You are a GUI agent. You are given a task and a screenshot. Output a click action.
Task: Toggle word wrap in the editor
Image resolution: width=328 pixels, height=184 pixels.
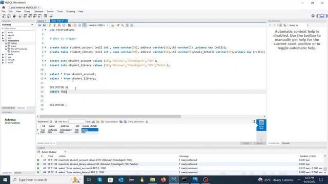coord(132,25)
